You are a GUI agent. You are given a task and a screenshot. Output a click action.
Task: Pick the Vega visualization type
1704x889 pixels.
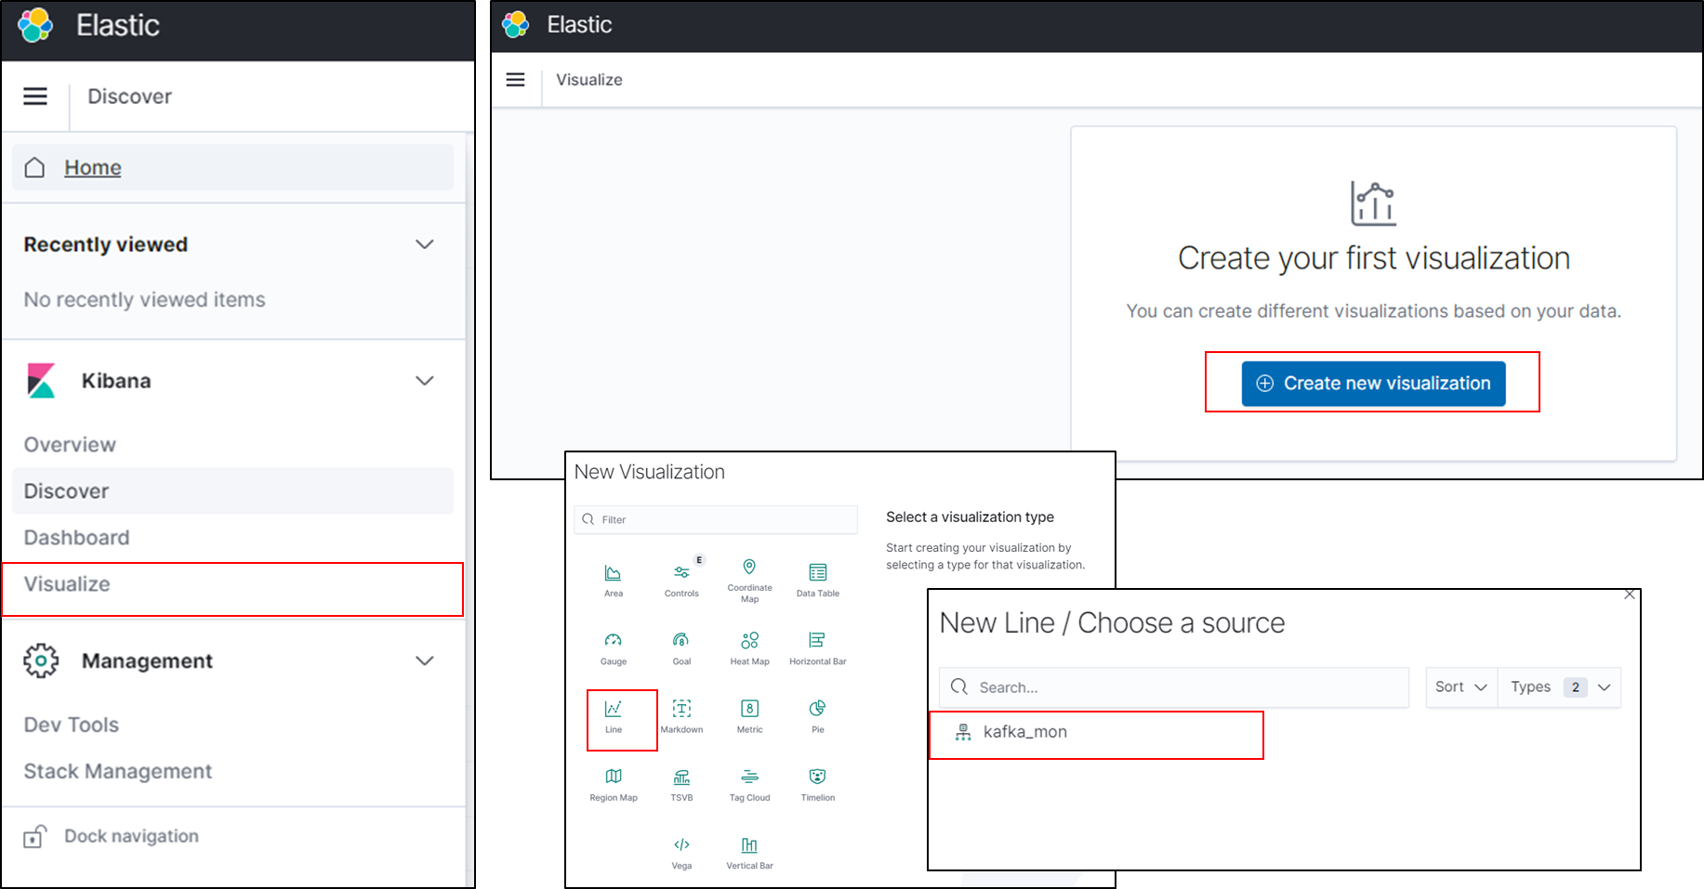681,851
